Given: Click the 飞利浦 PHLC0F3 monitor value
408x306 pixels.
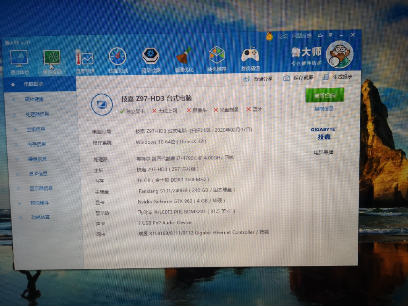Looking at the screenshot, I should click(x=186, y=211).
